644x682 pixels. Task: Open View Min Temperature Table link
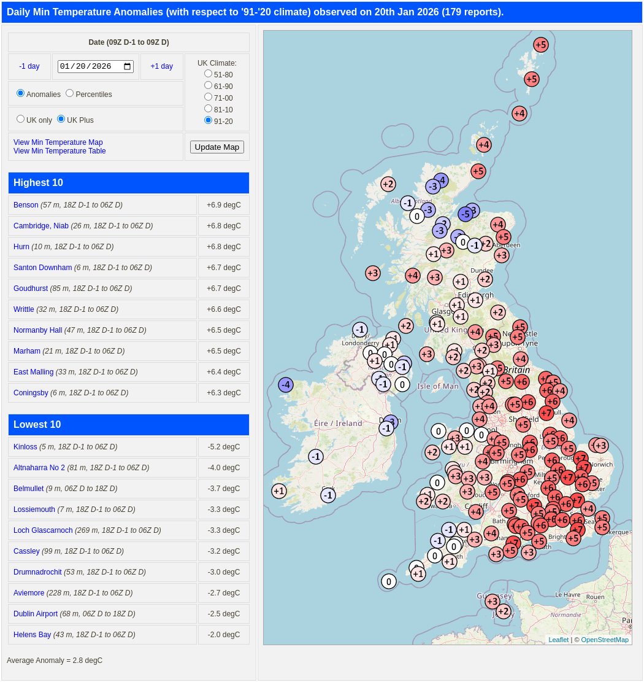click(x=59, y=151)
